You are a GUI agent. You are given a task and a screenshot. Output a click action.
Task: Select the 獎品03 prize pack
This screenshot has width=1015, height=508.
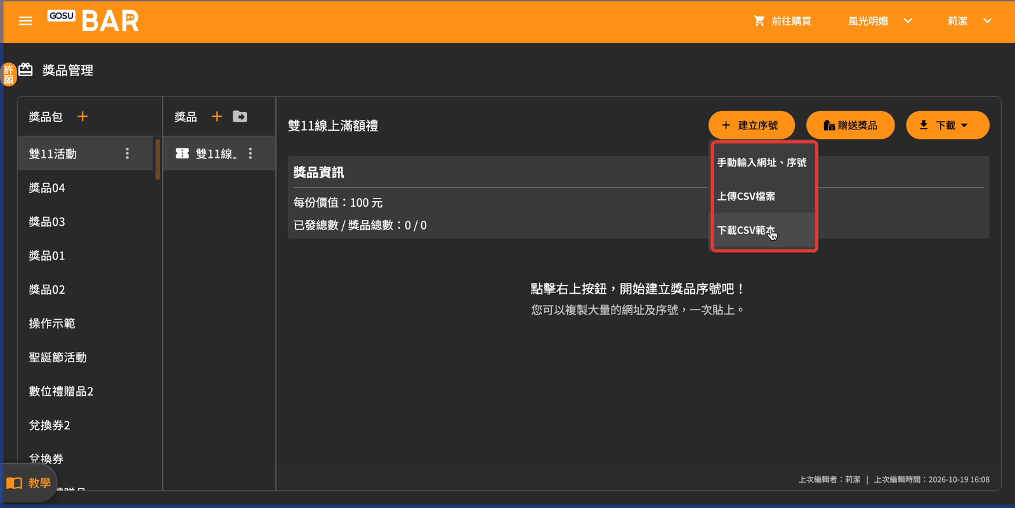pyautogui.click(x=86, y=221)
